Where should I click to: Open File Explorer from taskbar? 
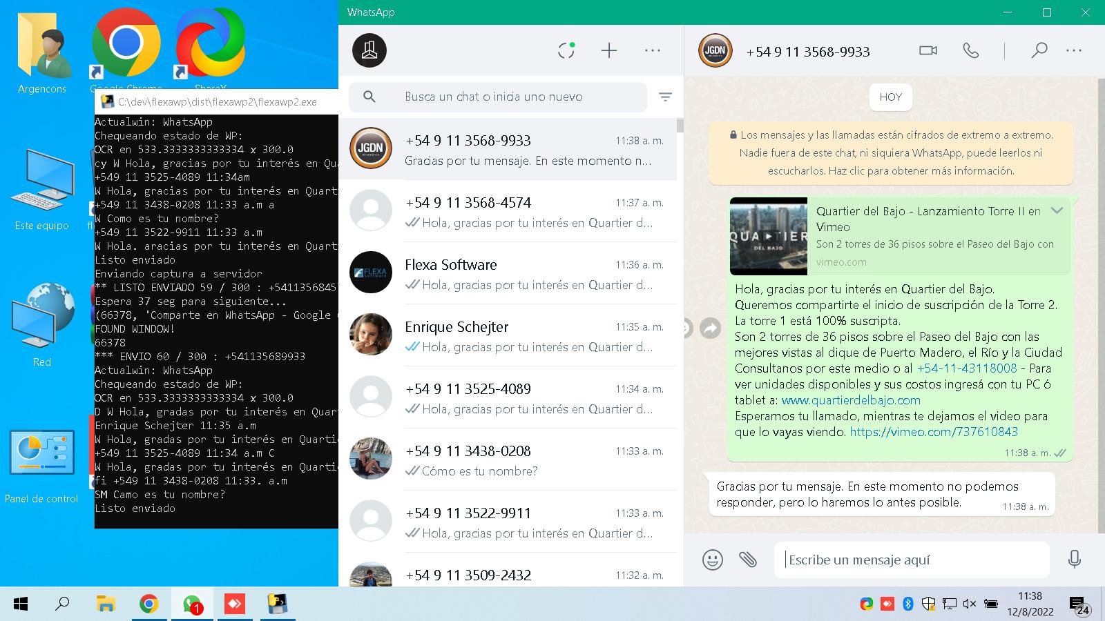[x=106, y=604]
